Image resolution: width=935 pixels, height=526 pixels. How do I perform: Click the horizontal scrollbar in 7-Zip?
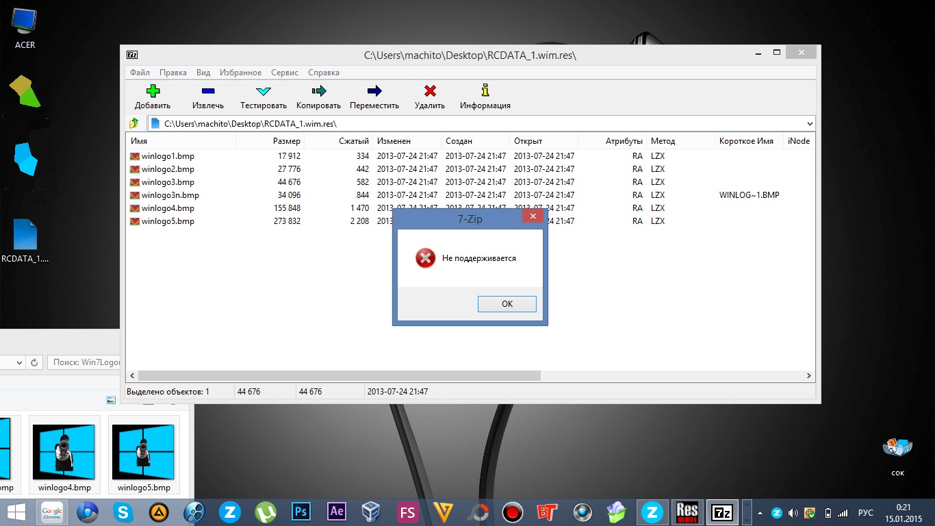(339, 376)
